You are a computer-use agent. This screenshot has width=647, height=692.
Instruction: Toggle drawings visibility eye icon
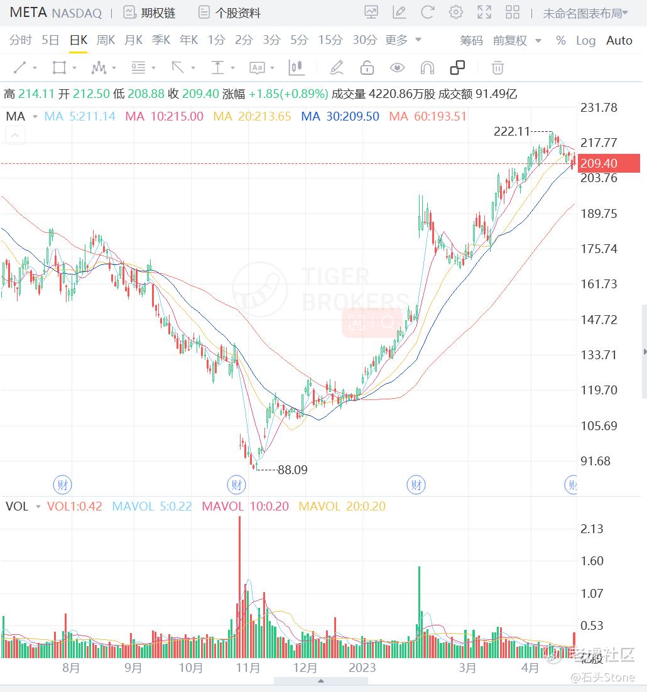click(397, 68)
